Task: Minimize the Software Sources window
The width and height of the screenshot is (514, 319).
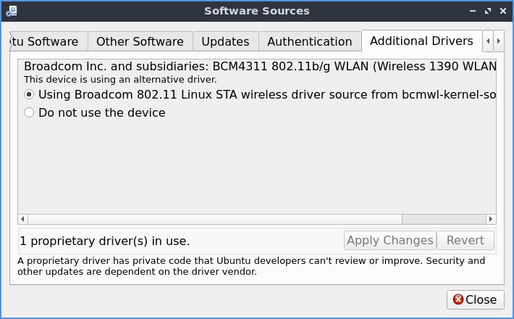Action: point(472,11)
